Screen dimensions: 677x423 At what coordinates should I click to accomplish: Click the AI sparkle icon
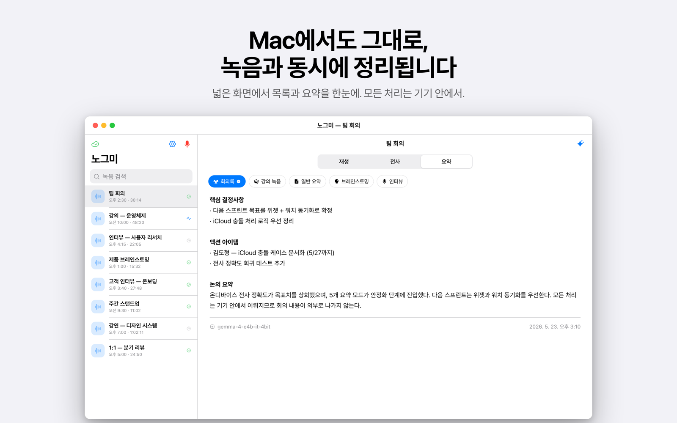click(x=580, y=143)
